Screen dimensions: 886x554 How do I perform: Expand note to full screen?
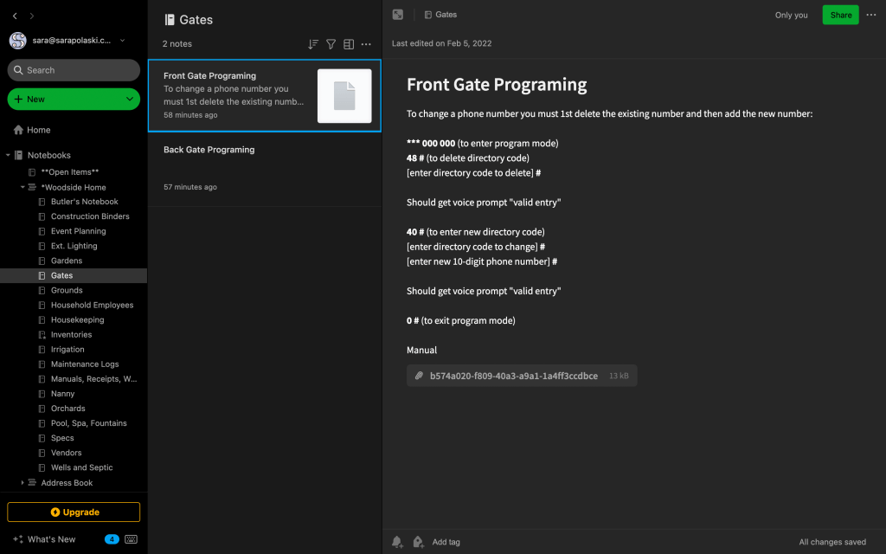tap(398, 15)
